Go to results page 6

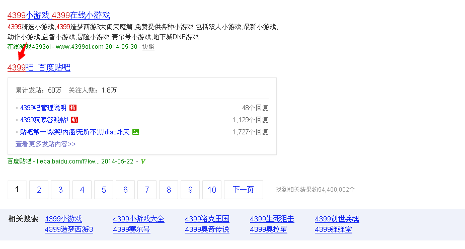click(125, 190)
